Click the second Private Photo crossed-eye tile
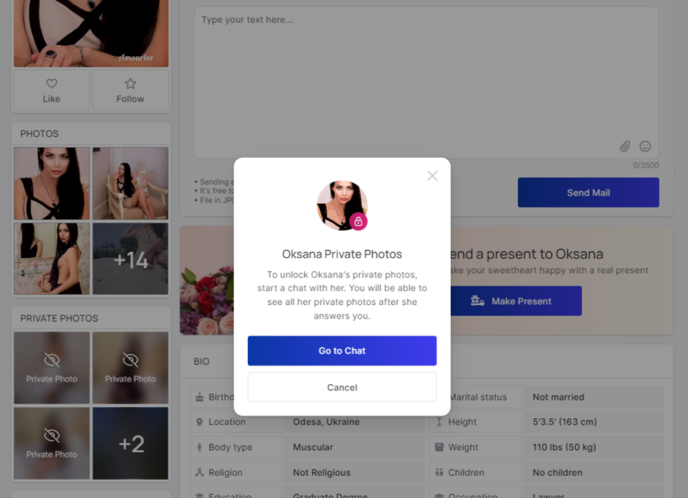This screenshot has width=688, height=498. tap(130, 368)
